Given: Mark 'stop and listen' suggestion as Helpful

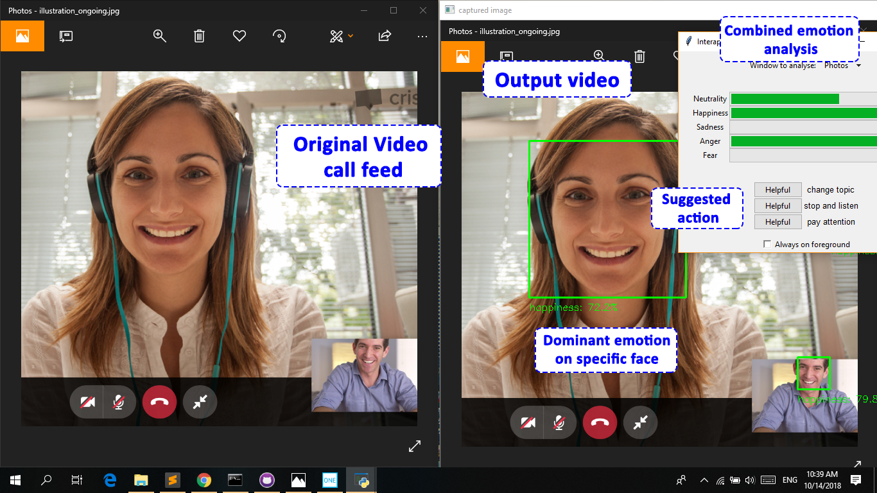Looking at the screenshot, I should [x=777, y=206].
